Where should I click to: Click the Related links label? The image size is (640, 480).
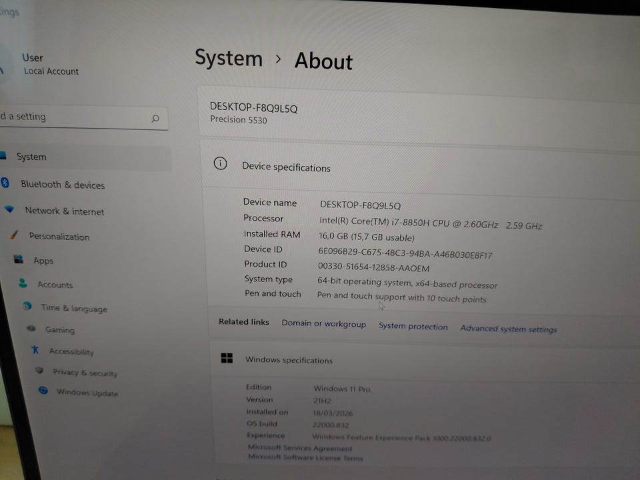[244, 321]
